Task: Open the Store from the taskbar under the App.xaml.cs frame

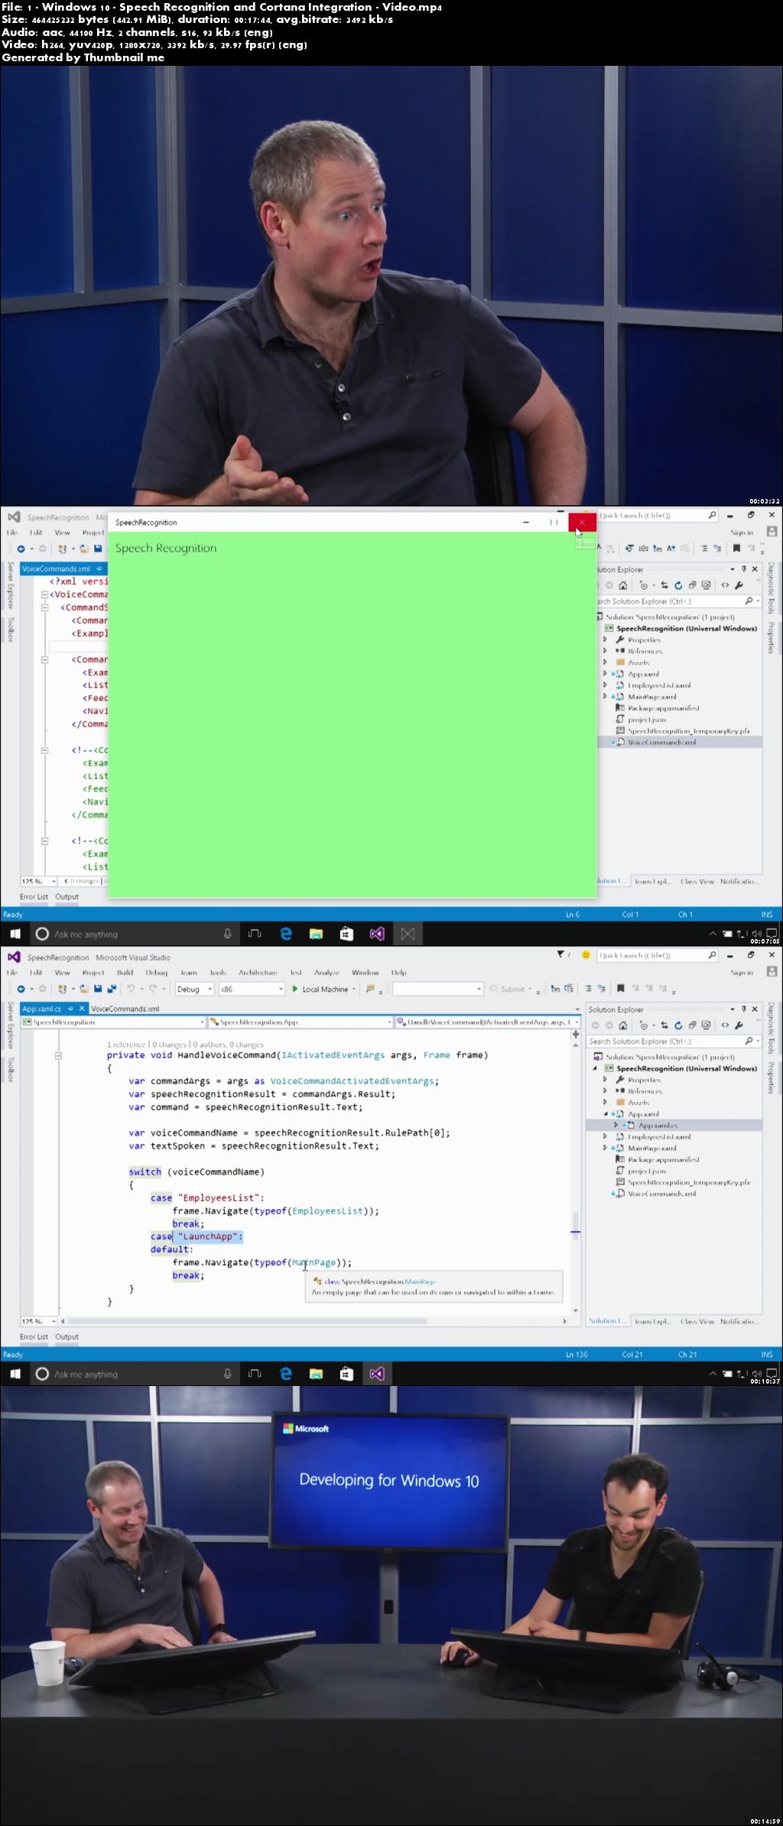Action: (346, 1374)
